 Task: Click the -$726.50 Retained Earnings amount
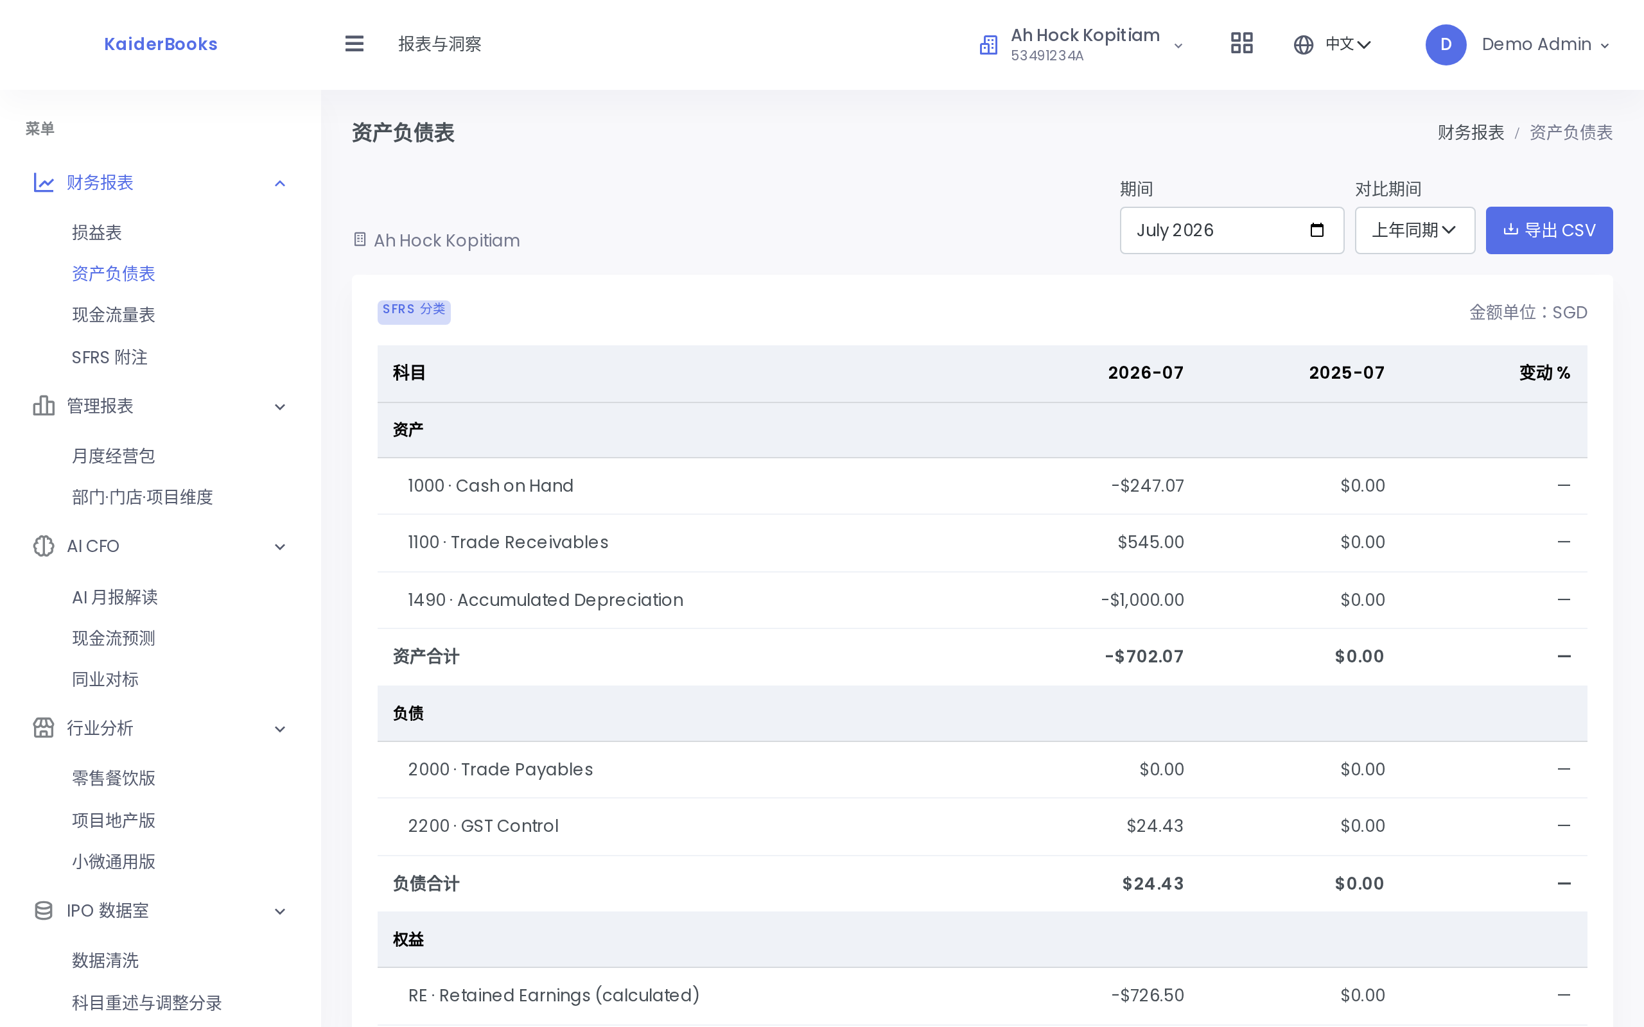pyautogui.click(x=1148, y=995)
